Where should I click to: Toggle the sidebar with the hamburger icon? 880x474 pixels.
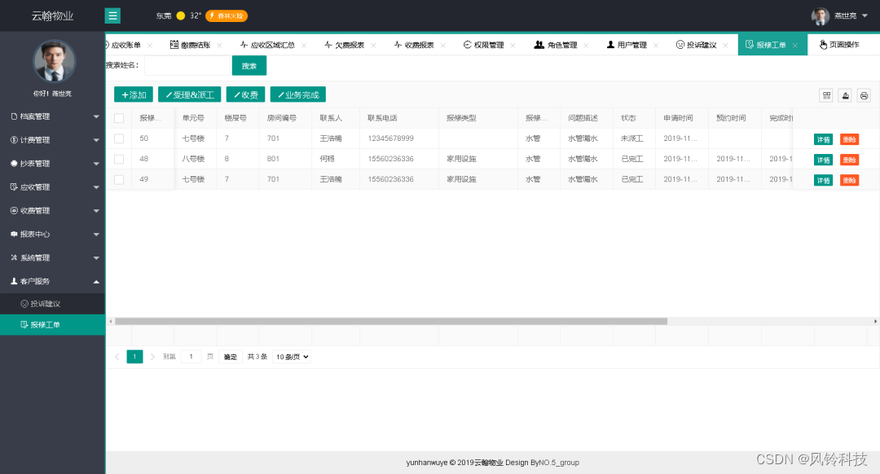(112, 15)
